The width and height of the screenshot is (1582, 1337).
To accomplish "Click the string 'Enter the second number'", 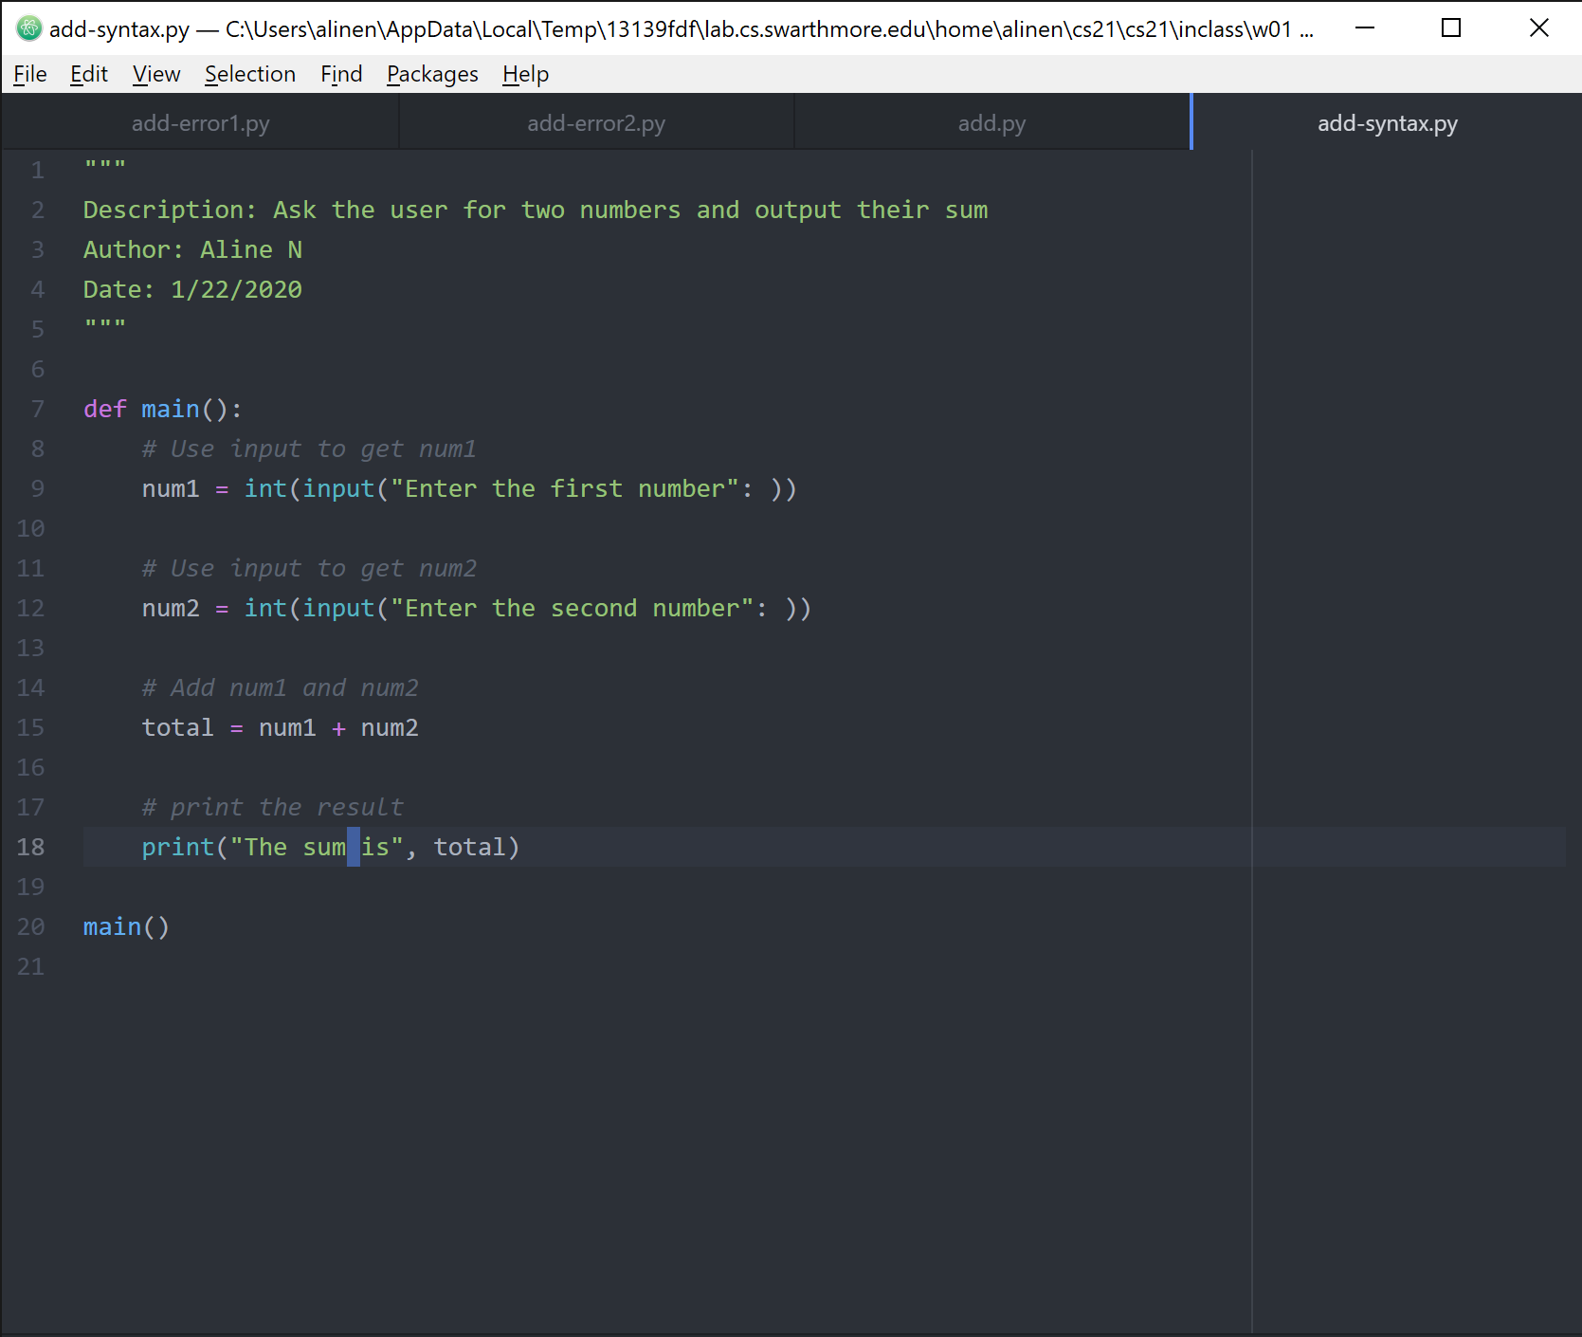I will 573,608.
